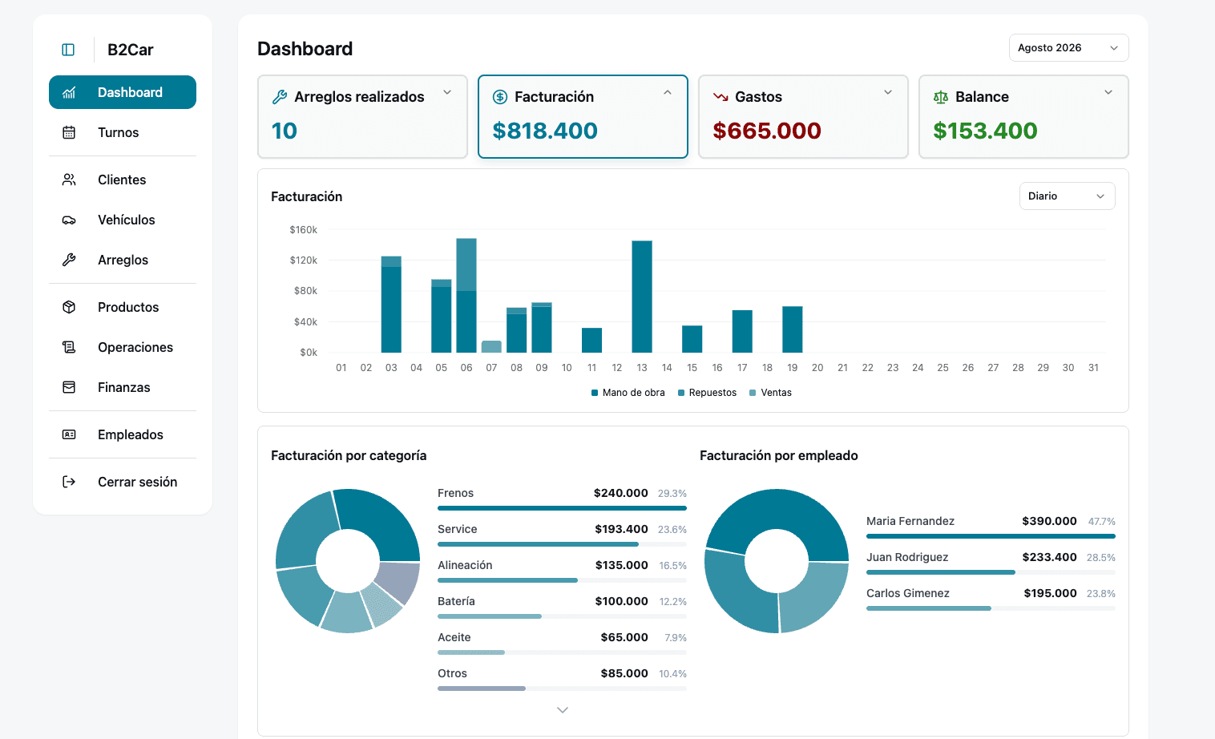Click the Finanzas icon

[x=69, y=387]
